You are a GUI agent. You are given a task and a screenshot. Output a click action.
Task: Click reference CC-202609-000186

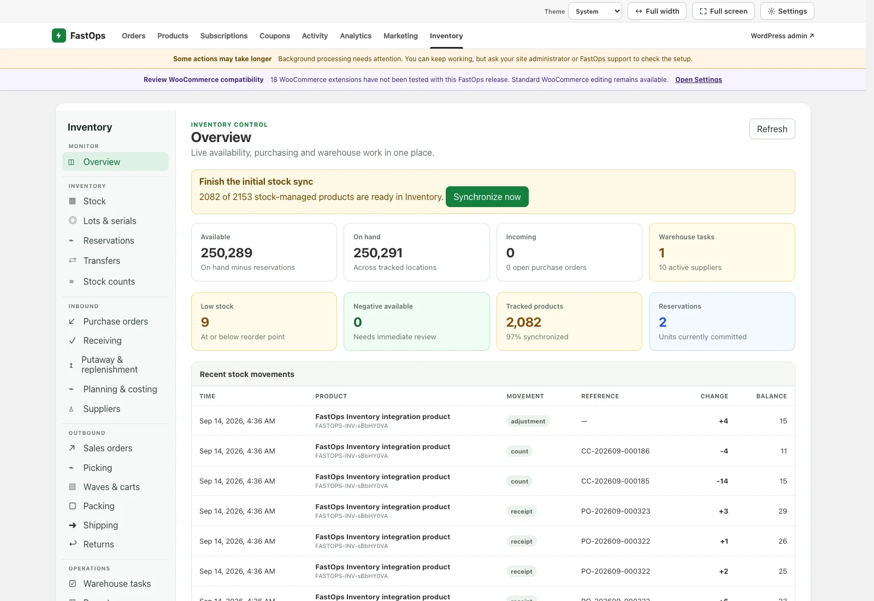615,451
